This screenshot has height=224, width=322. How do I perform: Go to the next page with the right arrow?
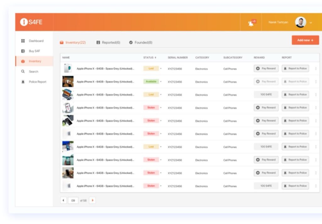pyautogui.click(x=92, y=200)
